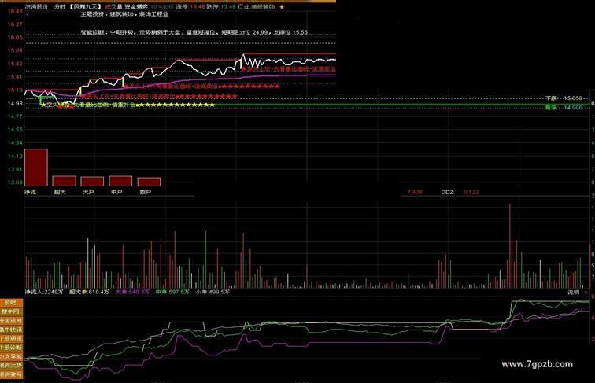Click the 14.900 price label on the green line
The height and width of the screenshot is (383, 595).
[573, 108]
